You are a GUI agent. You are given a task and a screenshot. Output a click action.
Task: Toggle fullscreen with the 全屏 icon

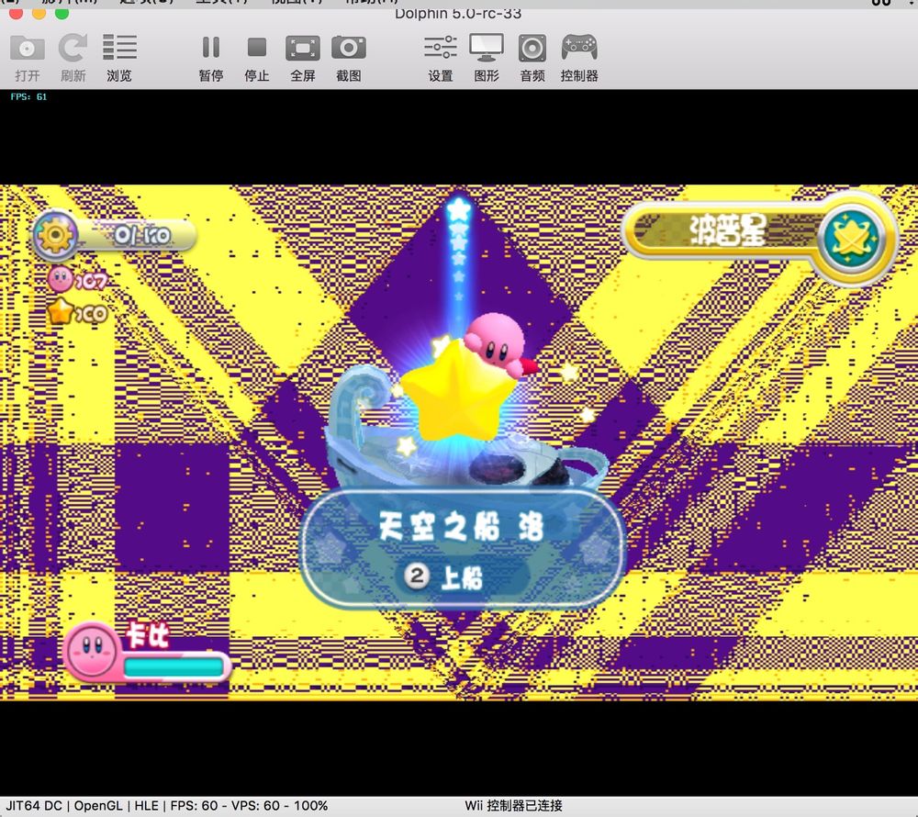click(x=303, y=48)
